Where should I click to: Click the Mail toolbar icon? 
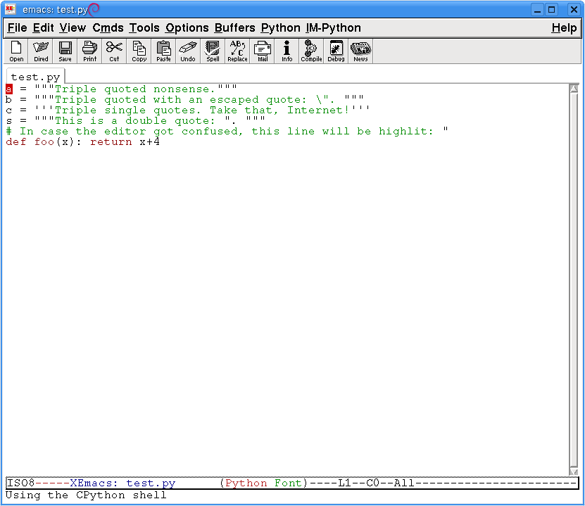click(263, 51)
